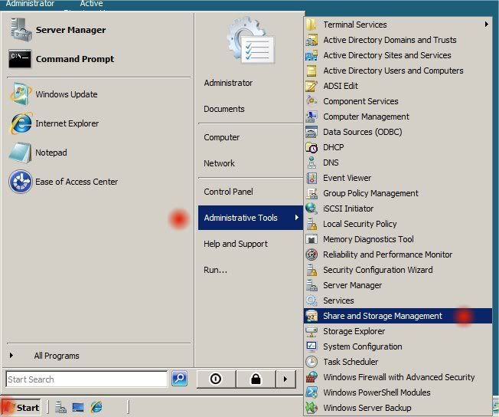Expand the Terminal Services submenu arrow

[x=486, y=25]
